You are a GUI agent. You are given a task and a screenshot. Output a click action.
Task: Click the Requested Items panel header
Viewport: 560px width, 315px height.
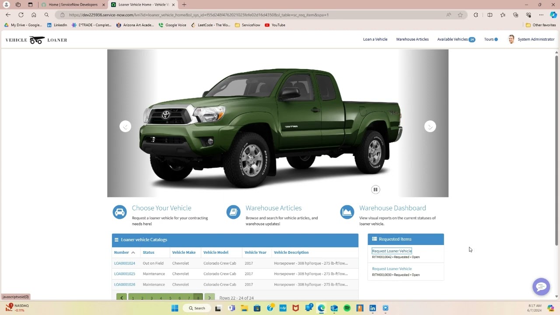pyautogui.click(x=406, y=239)
